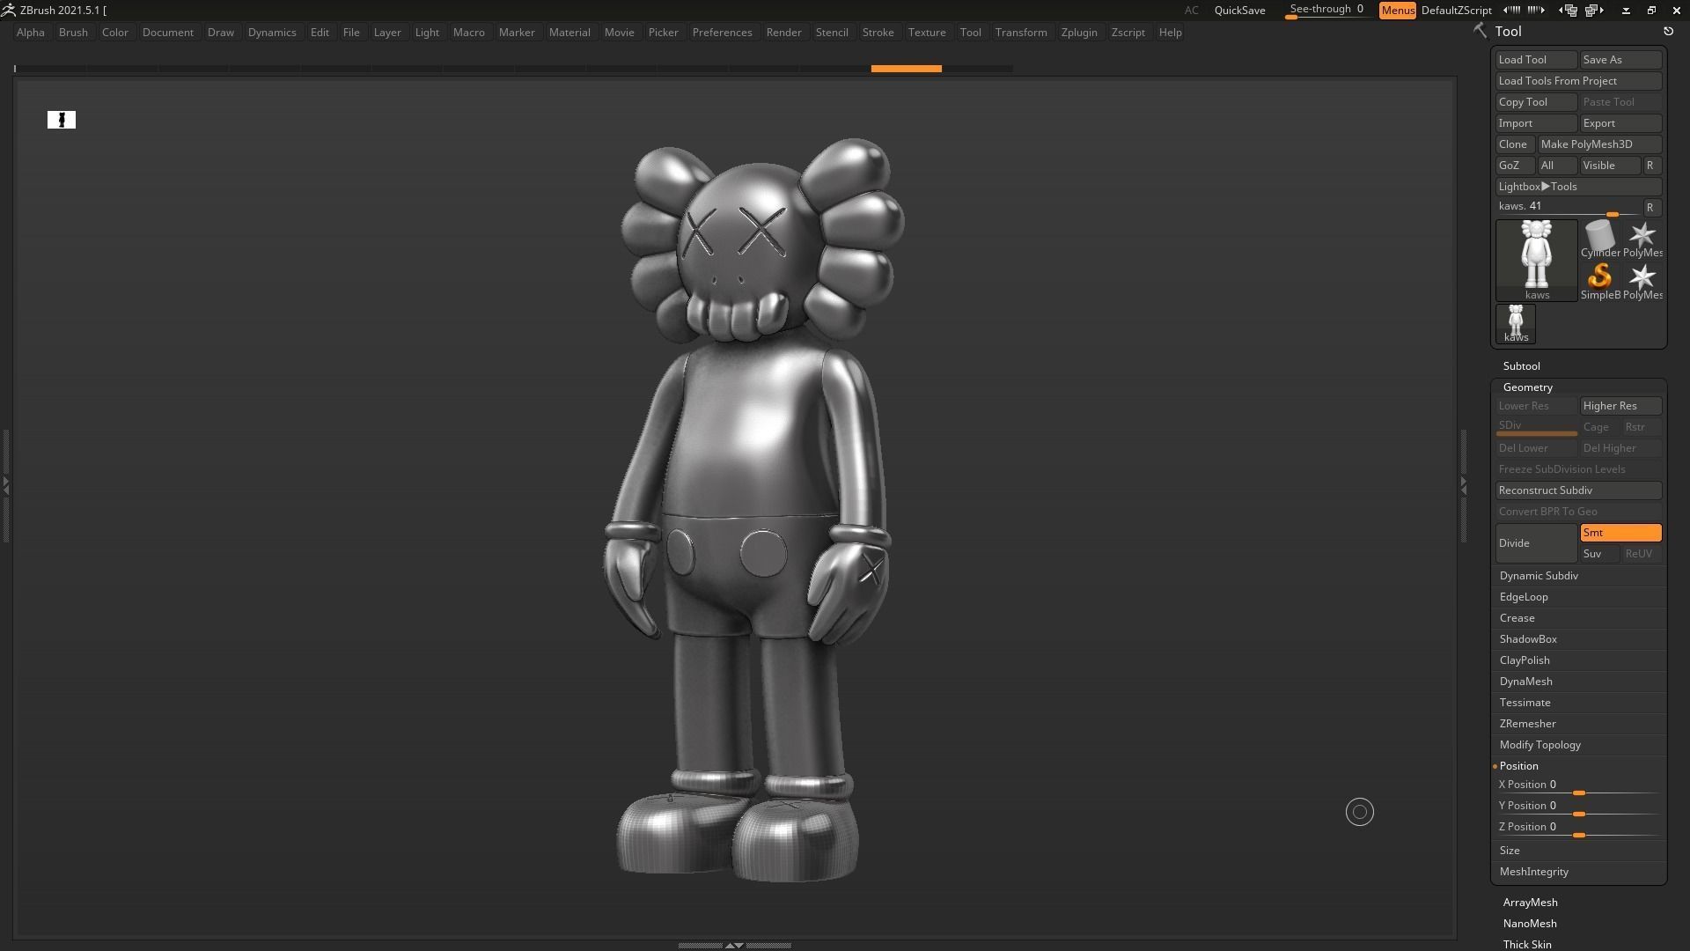Toggle the Smt smoothing option

point(1620,533)
